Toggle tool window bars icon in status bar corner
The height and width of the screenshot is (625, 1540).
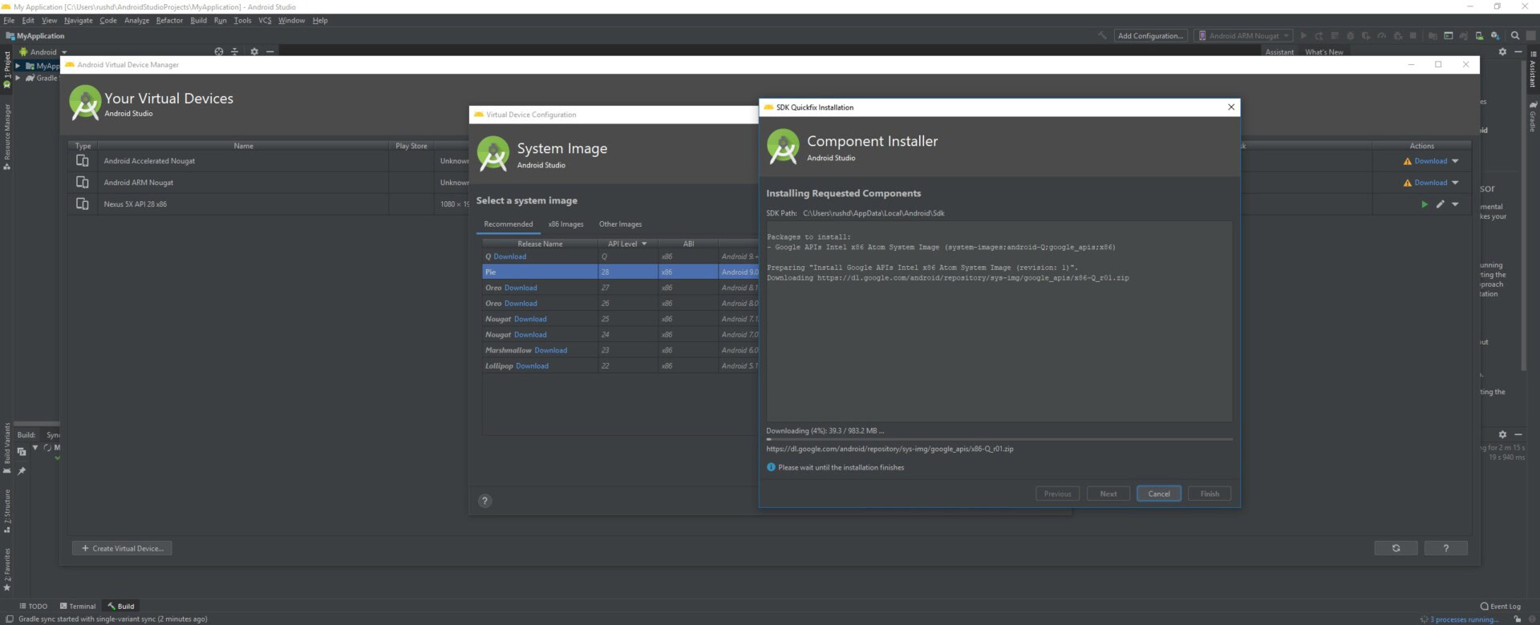pyautogui.click(x=10, y=619)
